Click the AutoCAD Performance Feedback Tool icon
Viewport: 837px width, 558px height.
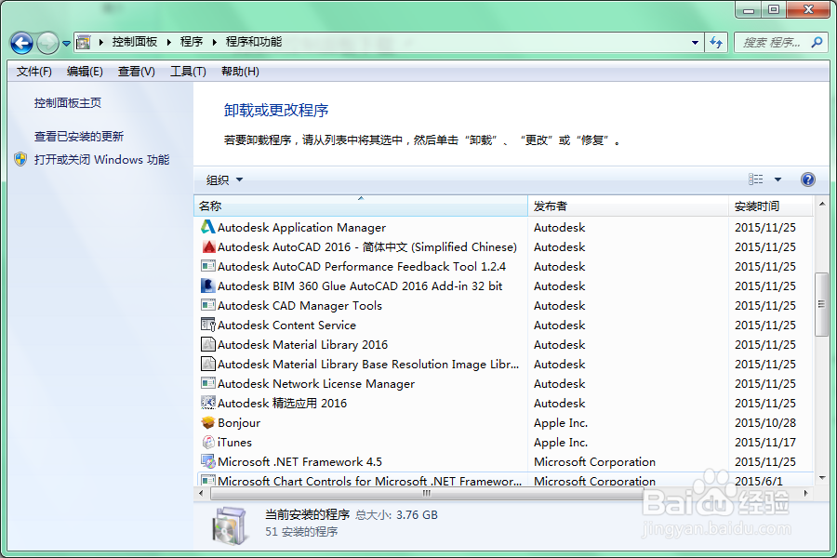click(x=208, y=266)
